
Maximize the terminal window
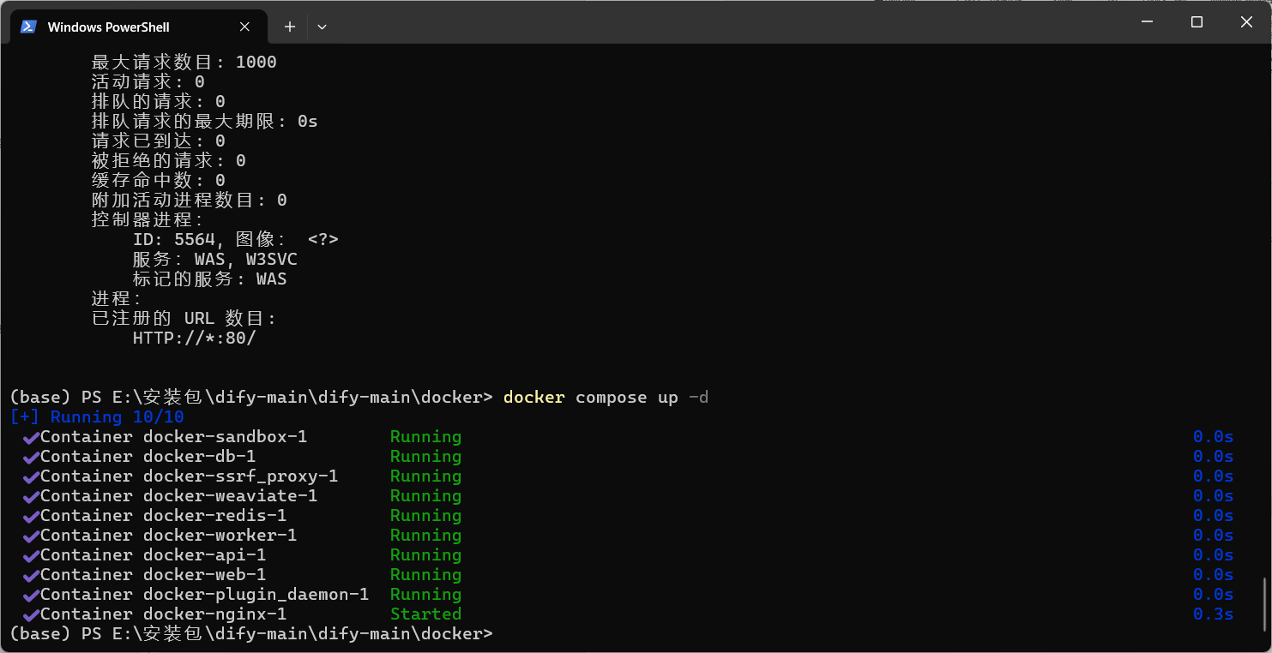point(1197,22)
